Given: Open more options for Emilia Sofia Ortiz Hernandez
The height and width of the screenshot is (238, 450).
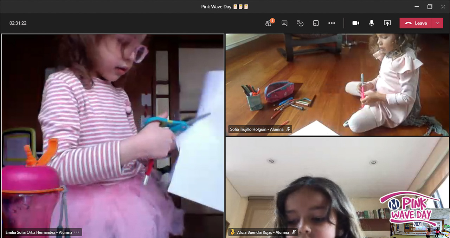Looking at the screenshot, I should click(77, 232).
